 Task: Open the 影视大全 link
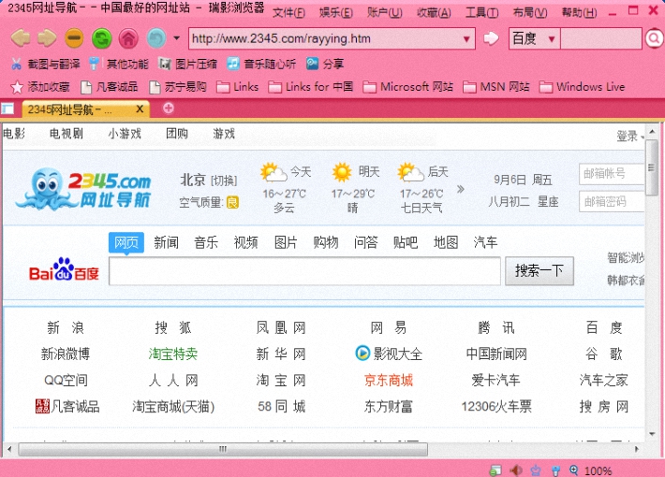pos(389,354)
